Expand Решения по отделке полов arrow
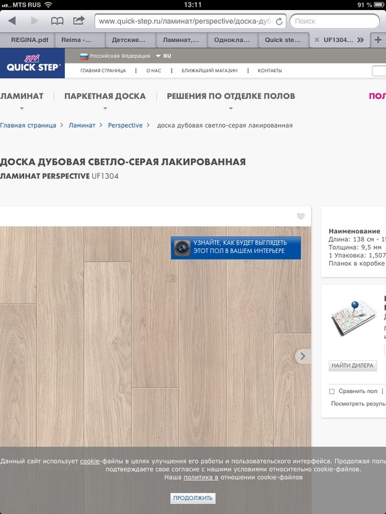This screenshot has width=386, height=514. click(x=231, y=108)
